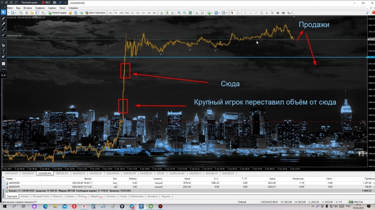This screenshot has height=210, width=375.
Task: Click the REC recording button
Action: [46, 2]
